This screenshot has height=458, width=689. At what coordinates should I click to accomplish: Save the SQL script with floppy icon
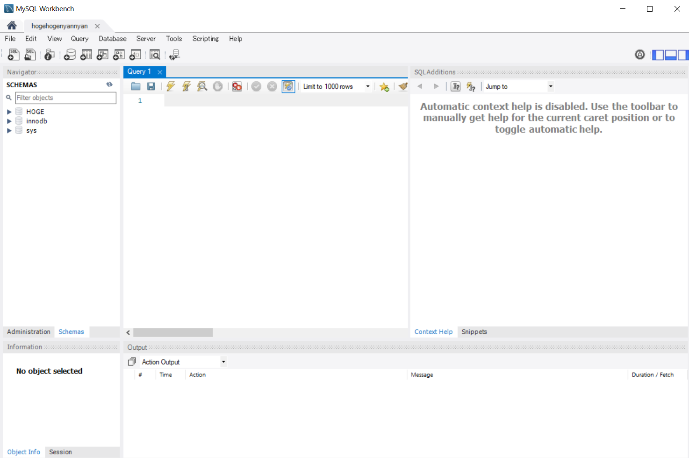click(151, 86)
